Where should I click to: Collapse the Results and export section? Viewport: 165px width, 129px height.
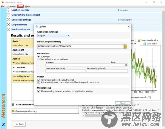pos(9,29)
